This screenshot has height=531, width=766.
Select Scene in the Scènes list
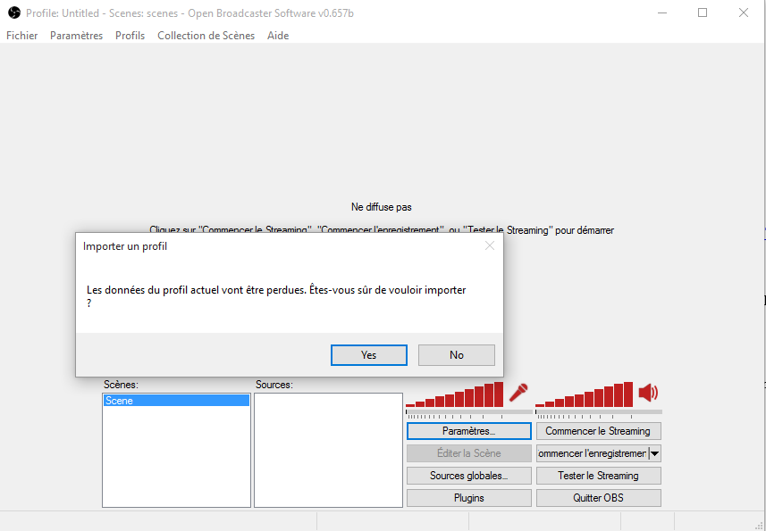pyautogui.click(x=175, y=402)
